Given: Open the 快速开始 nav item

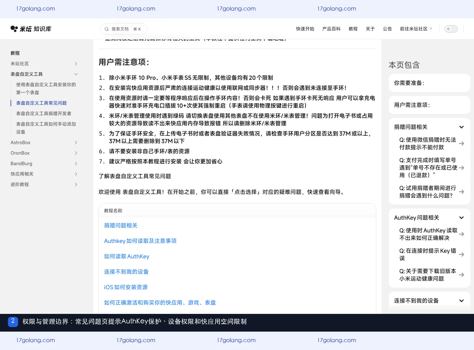Looking at the screenshot, I should (x=305, y=29).
